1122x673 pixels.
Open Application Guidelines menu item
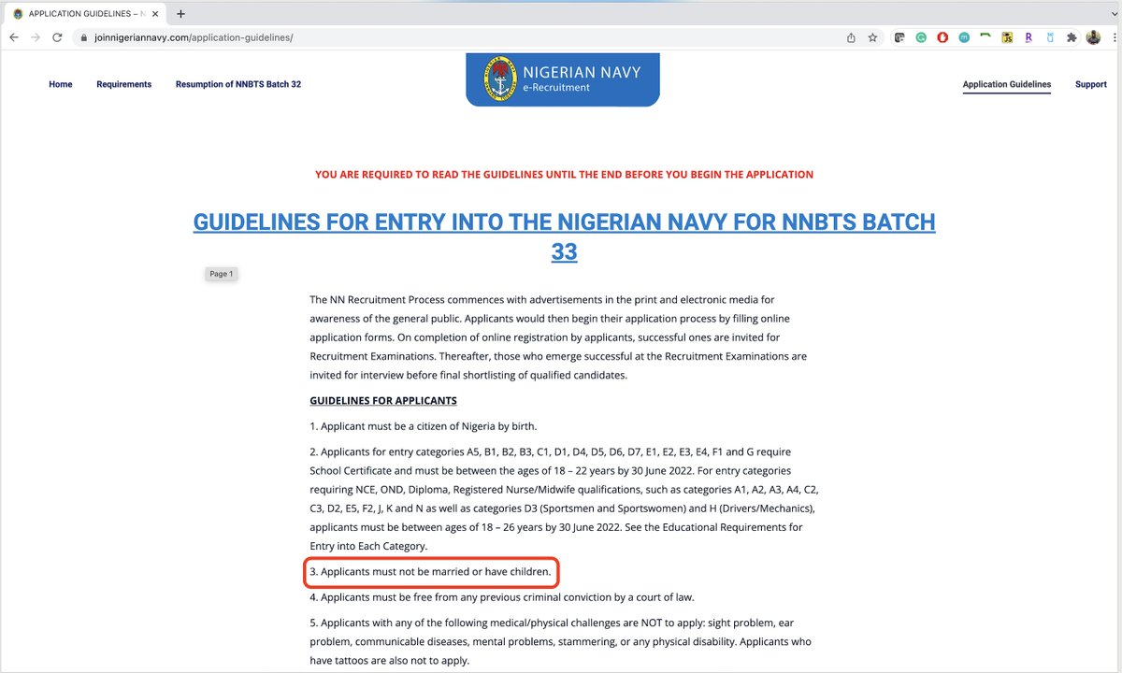click(1007, 84)
